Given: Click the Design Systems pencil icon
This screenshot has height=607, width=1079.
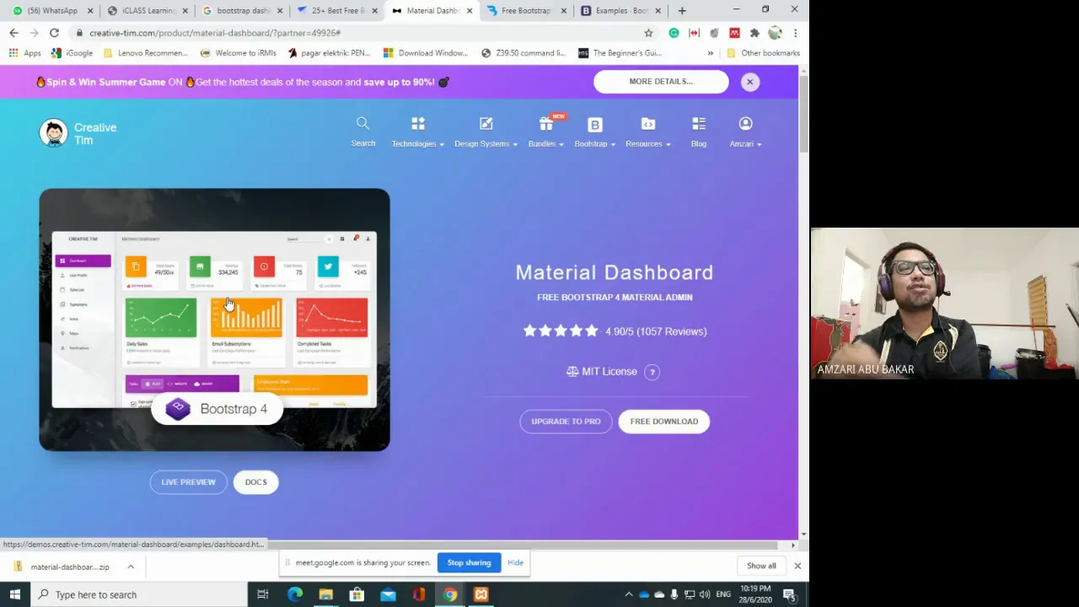Looking at the screenshot, I should pyautogui.click(x=486, y=124).
